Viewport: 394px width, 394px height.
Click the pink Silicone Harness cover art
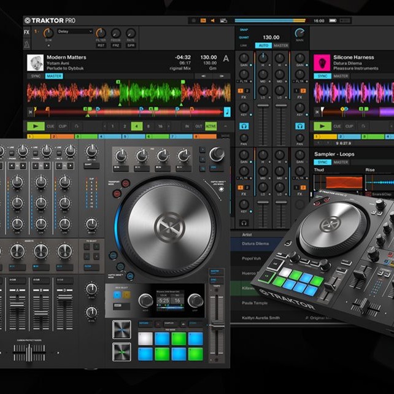click(x=322, y=63)
